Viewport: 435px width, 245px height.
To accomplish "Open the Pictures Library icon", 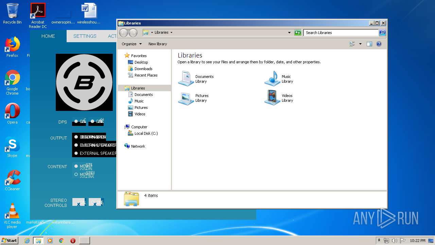I will click(x=186, y=98).
